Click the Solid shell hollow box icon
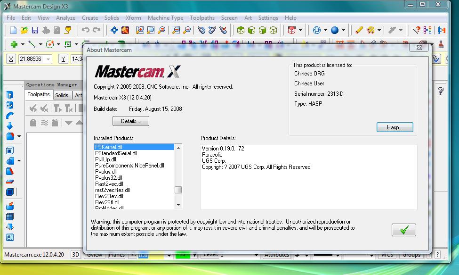Screen dimensions: 459x275 pyautogui.click(x=10, y=150)
